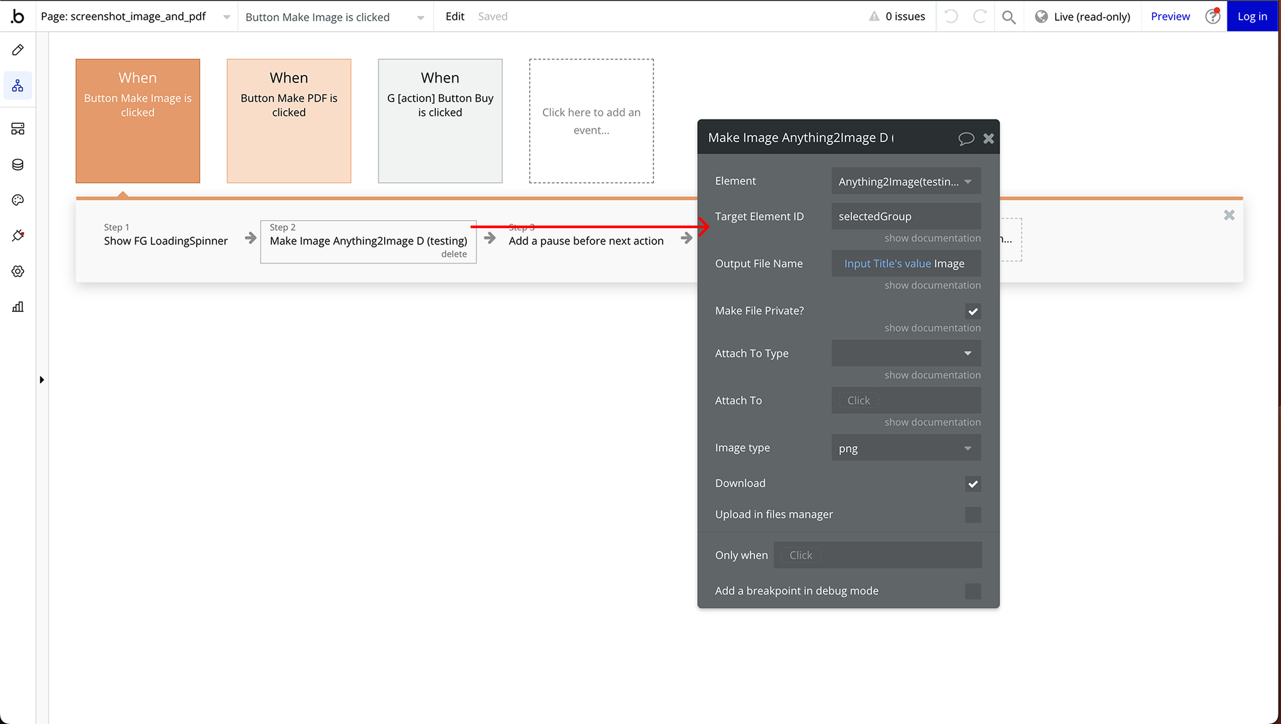This screenshot has width=1281, height=724.
Task: Click the plugins icon
Action: 18,236
